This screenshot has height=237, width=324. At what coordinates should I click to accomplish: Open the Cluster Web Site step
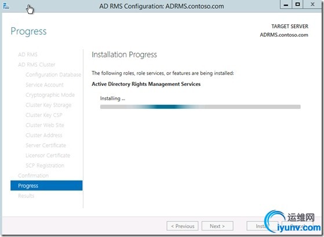45,125
